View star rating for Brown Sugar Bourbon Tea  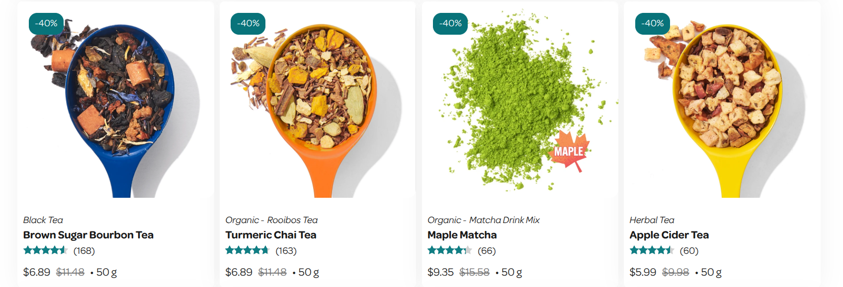pyautogui.click(x=46, y=250)
